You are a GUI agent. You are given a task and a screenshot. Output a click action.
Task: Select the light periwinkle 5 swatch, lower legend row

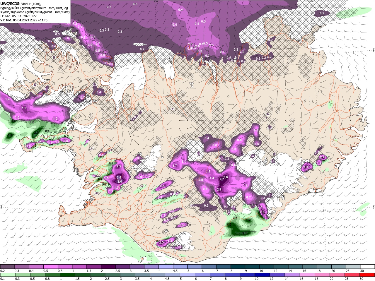[187, 275]
